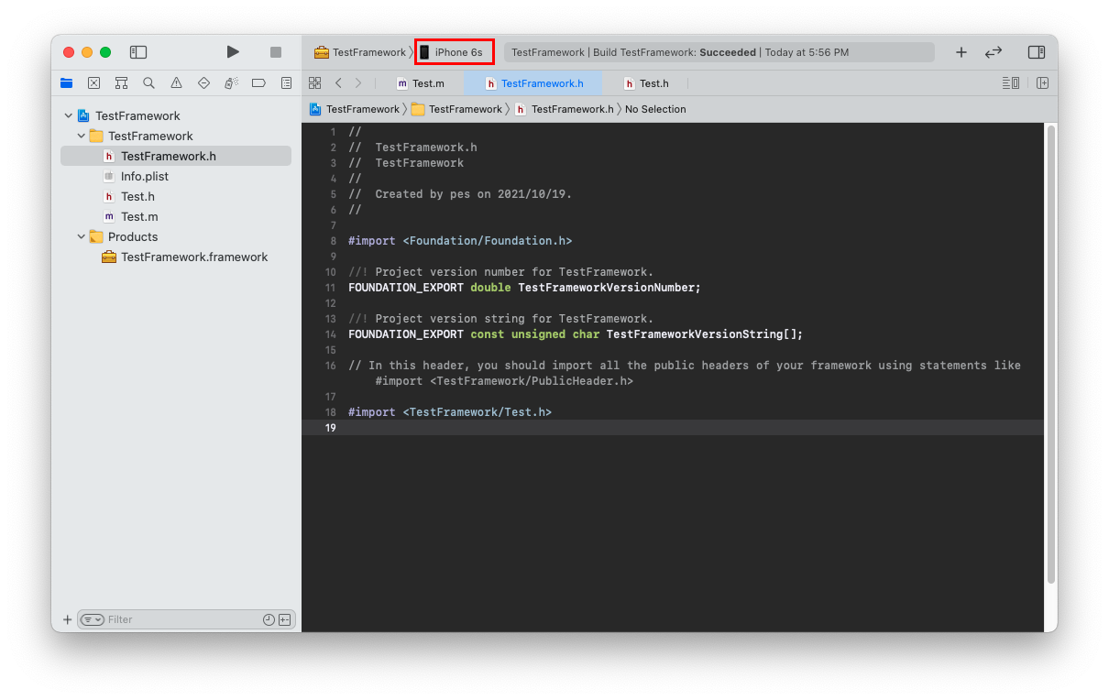This screenshot has height=700, width=1109.
Task: Switch to the TestFramework.h tab
Action: click(534, 83)
